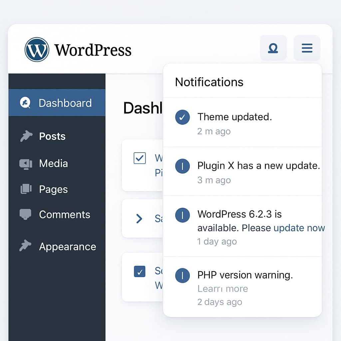
Task: Open Dashboard in the sidebar menu
Action: click(x=57, y=103)
